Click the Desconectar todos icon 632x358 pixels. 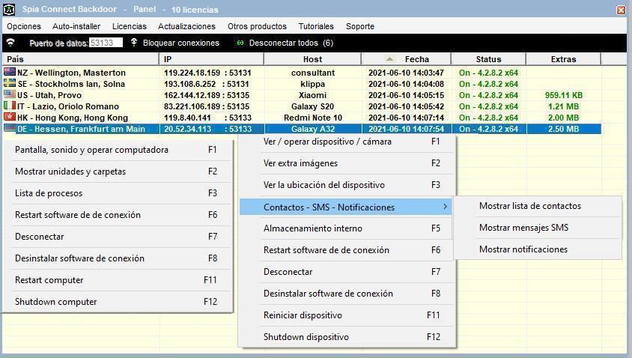(240, 43)
